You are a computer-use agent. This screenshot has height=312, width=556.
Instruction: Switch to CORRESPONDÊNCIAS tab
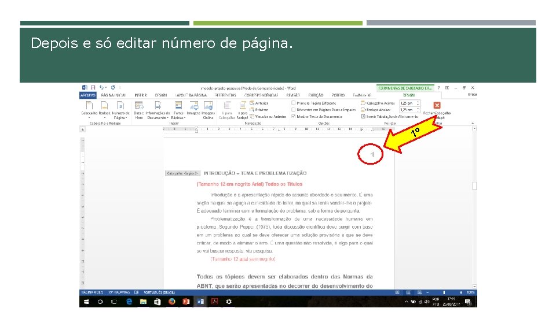(x=261, y=95)
